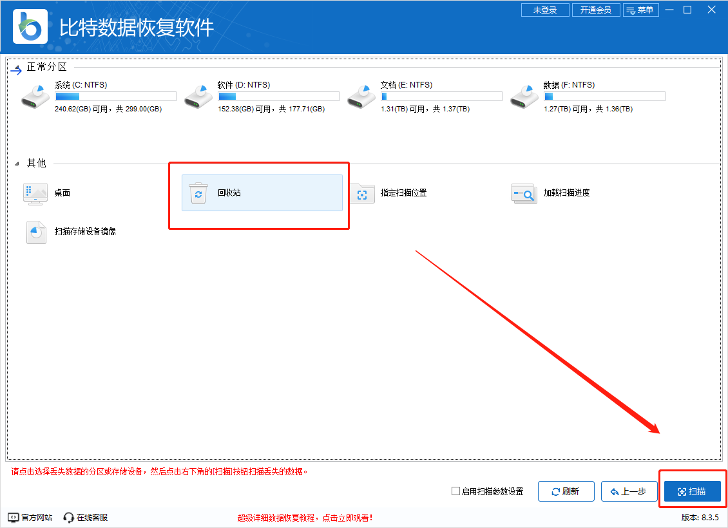The height and width of the screenshot is (528, 728).
Task: Click the 开通会员 membership button
Action: (596, 10)
